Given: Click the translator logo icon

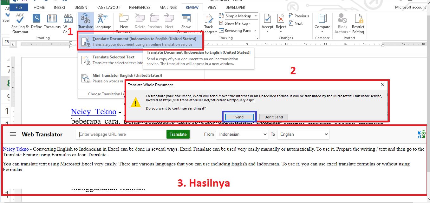Looking at the screenshot, I should (x=421, y=134).
